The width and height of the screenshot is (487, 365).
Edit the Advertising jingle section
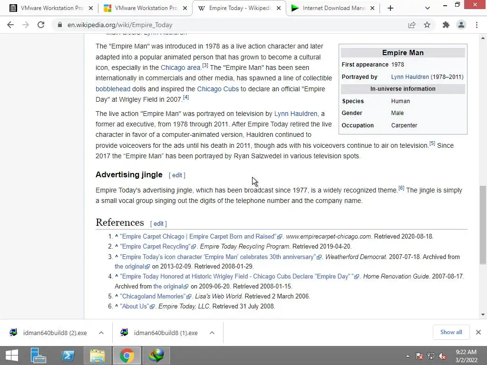pos(177,175)
